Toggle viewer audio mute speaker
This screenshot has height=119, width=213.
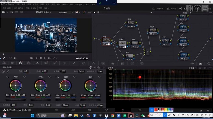(15, 58)
